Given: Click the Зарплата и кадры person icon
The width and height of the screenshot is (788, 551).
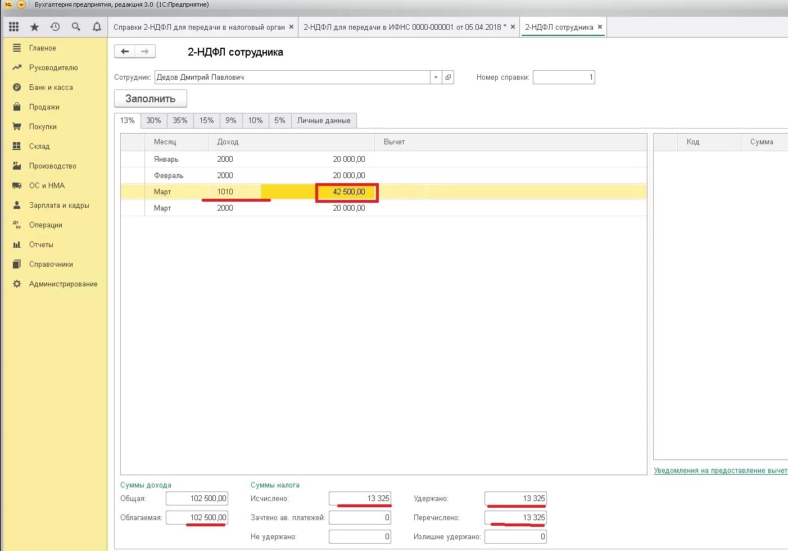Looking at the screenshot, I should click(x=17, y=205).
